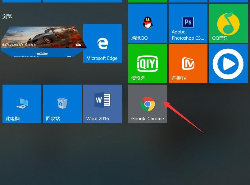This screenshot has width=250, height=185.
Task: Click the cut-off blue tile above Adobe Photoshop
Action: pyautogui.click(x=188, y=1)
